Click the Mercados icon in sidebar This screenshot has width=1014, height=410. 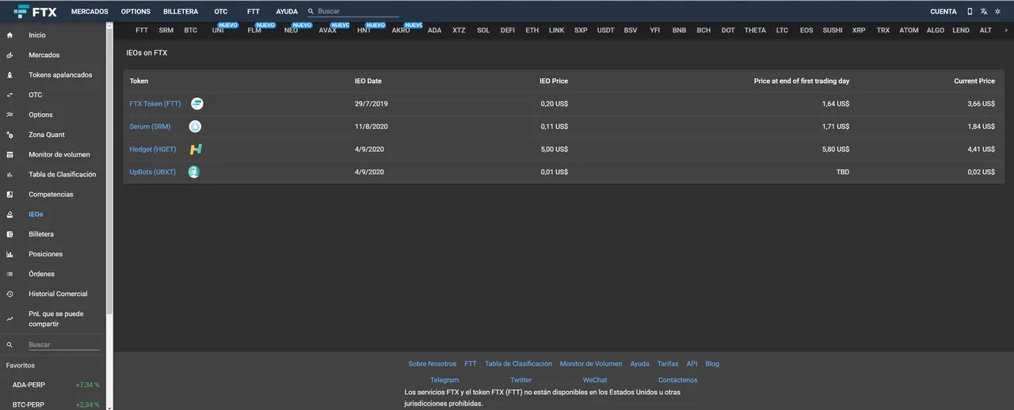(x=10, y=55)
